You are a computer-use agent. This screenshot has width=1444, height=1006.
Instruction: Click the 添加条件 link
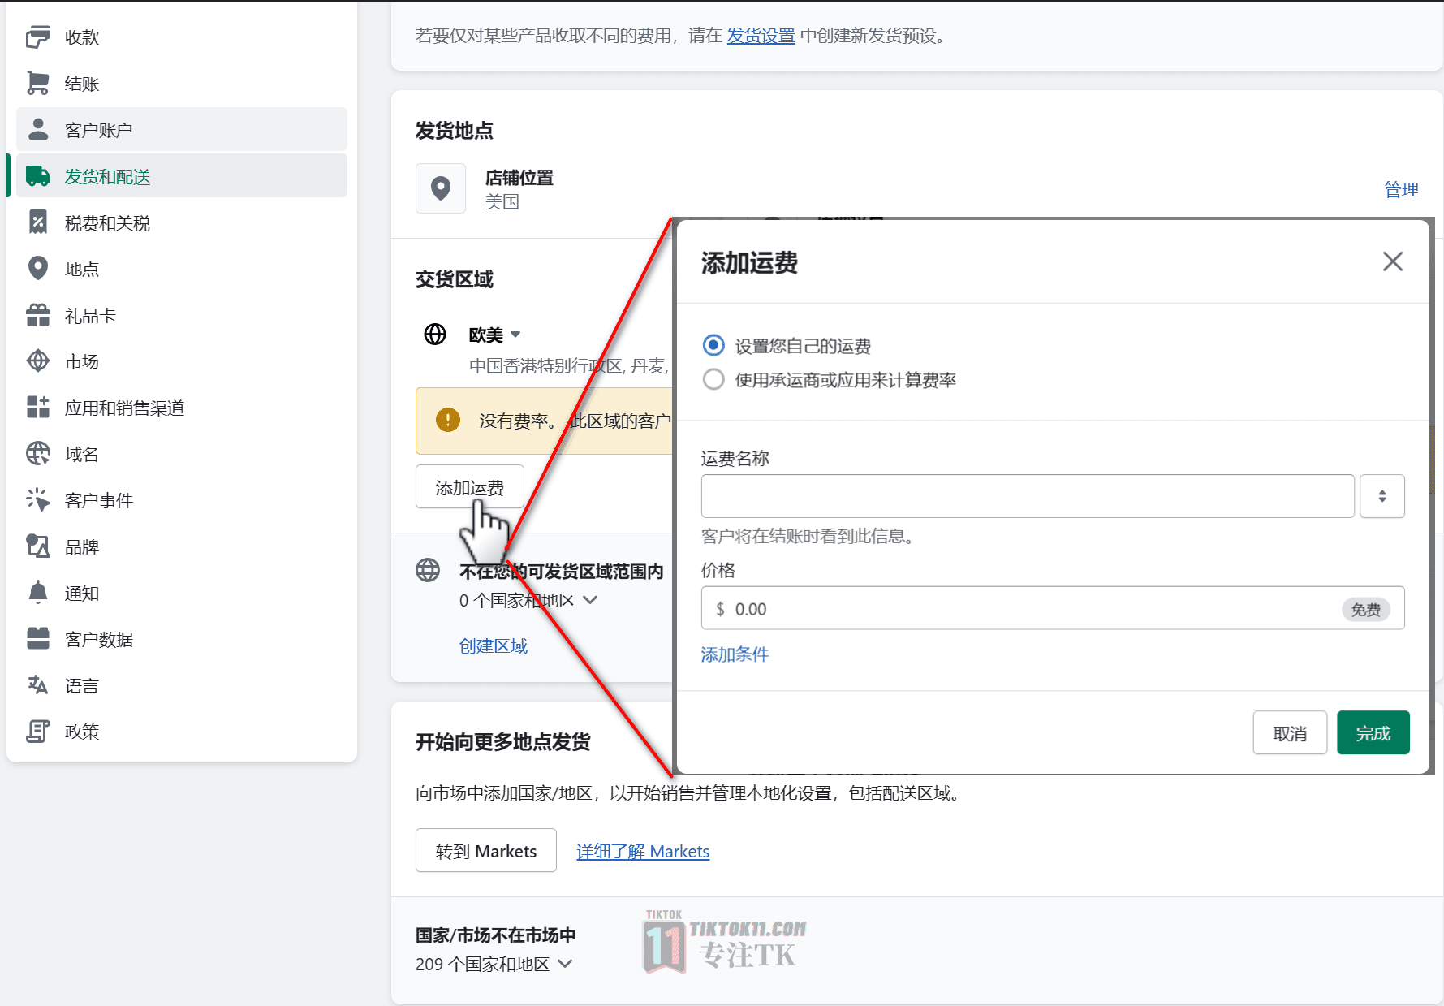click(x=735, y=654)
